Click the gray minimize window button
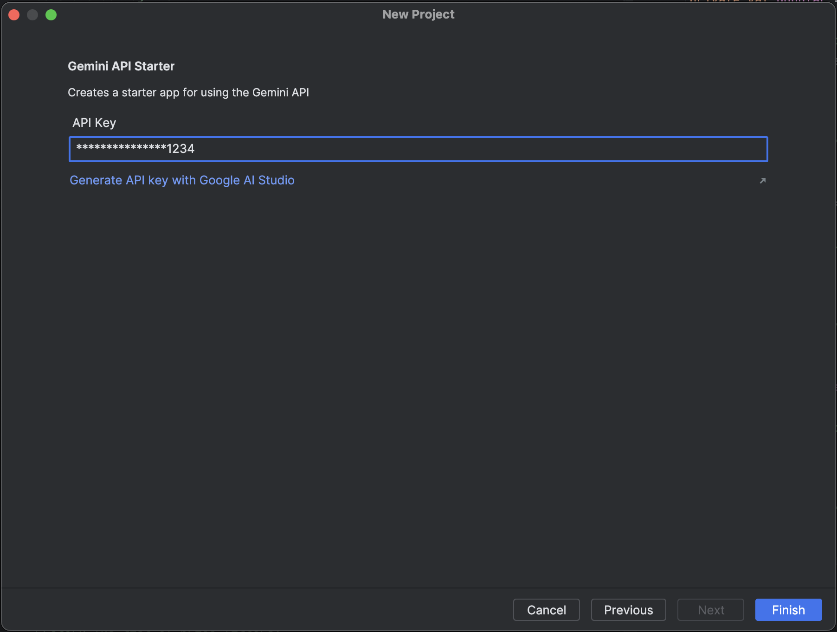 point(32,15)
